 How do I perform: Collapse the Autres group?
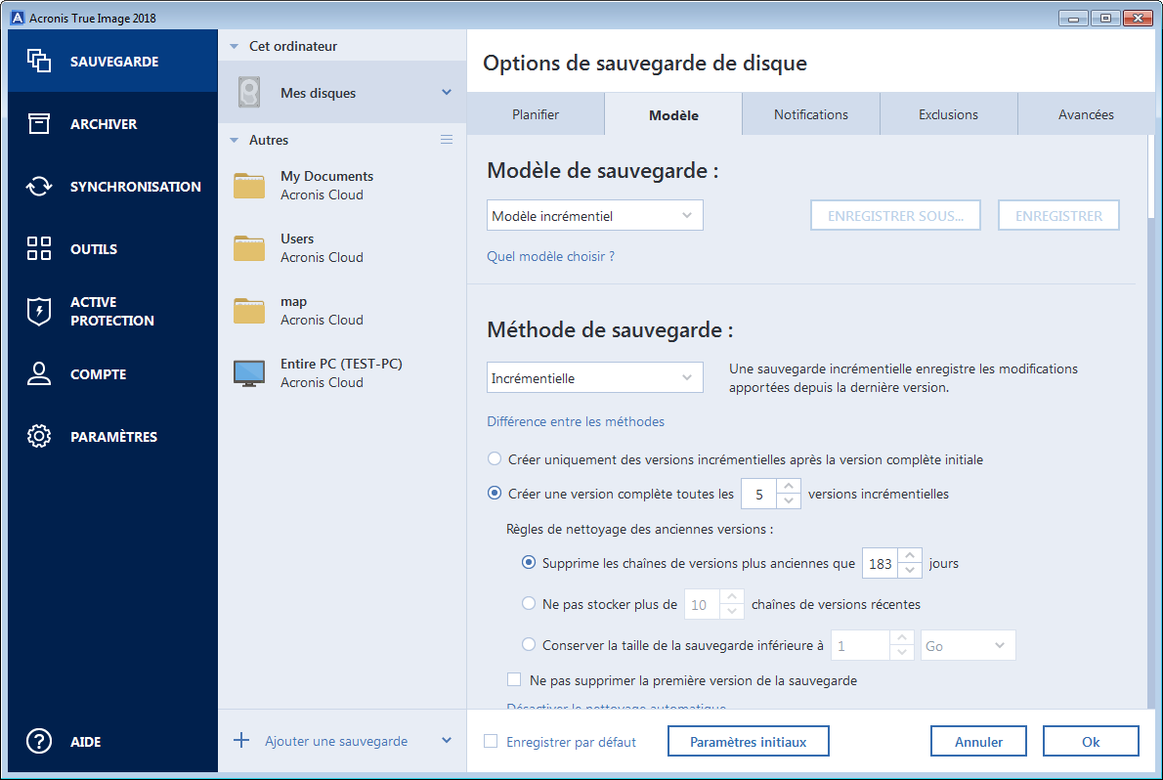tap(235, 140)
